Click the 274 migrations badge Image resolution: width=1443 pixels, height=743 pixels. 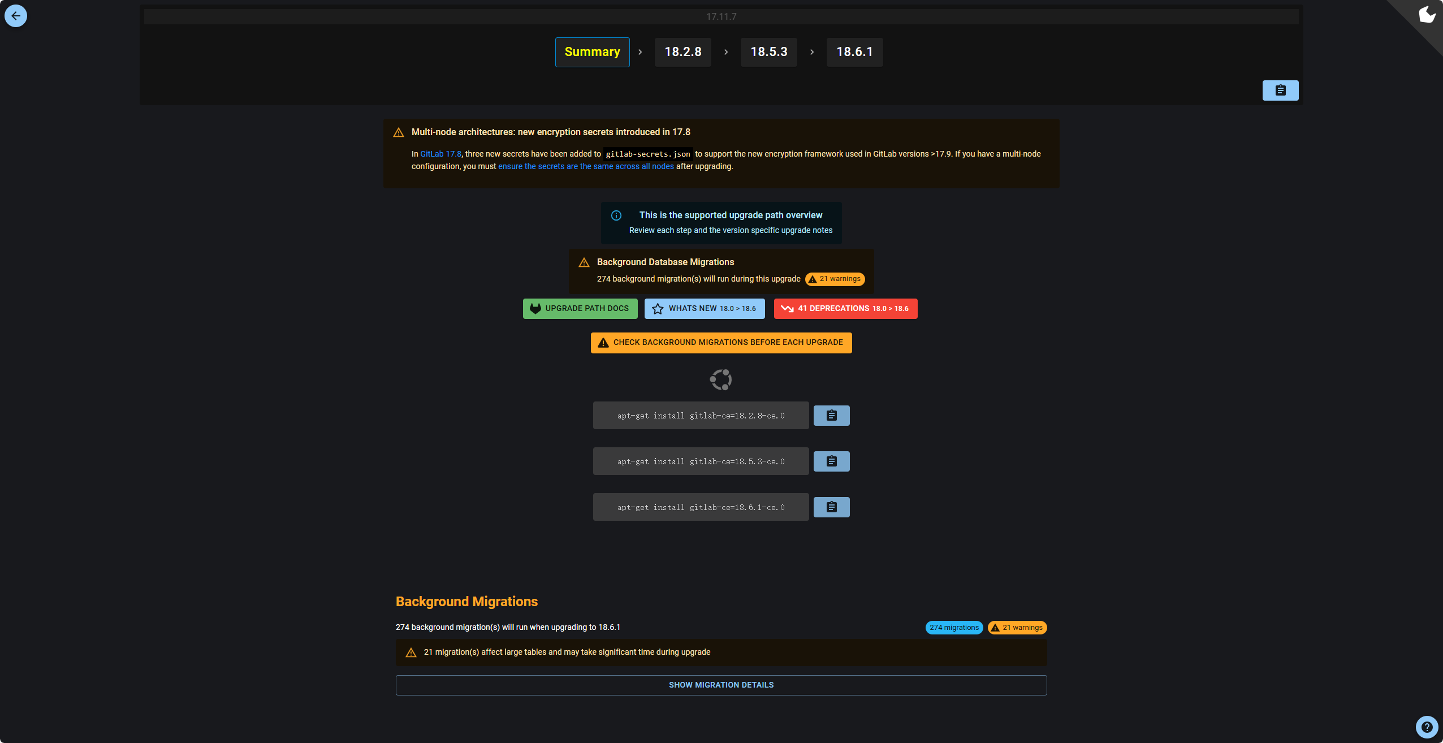pyautogui.click(x=954, y=628)
